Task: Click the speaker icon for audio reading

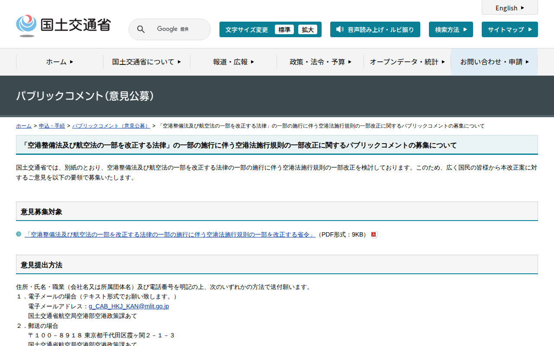Action: tap(340, 29)
